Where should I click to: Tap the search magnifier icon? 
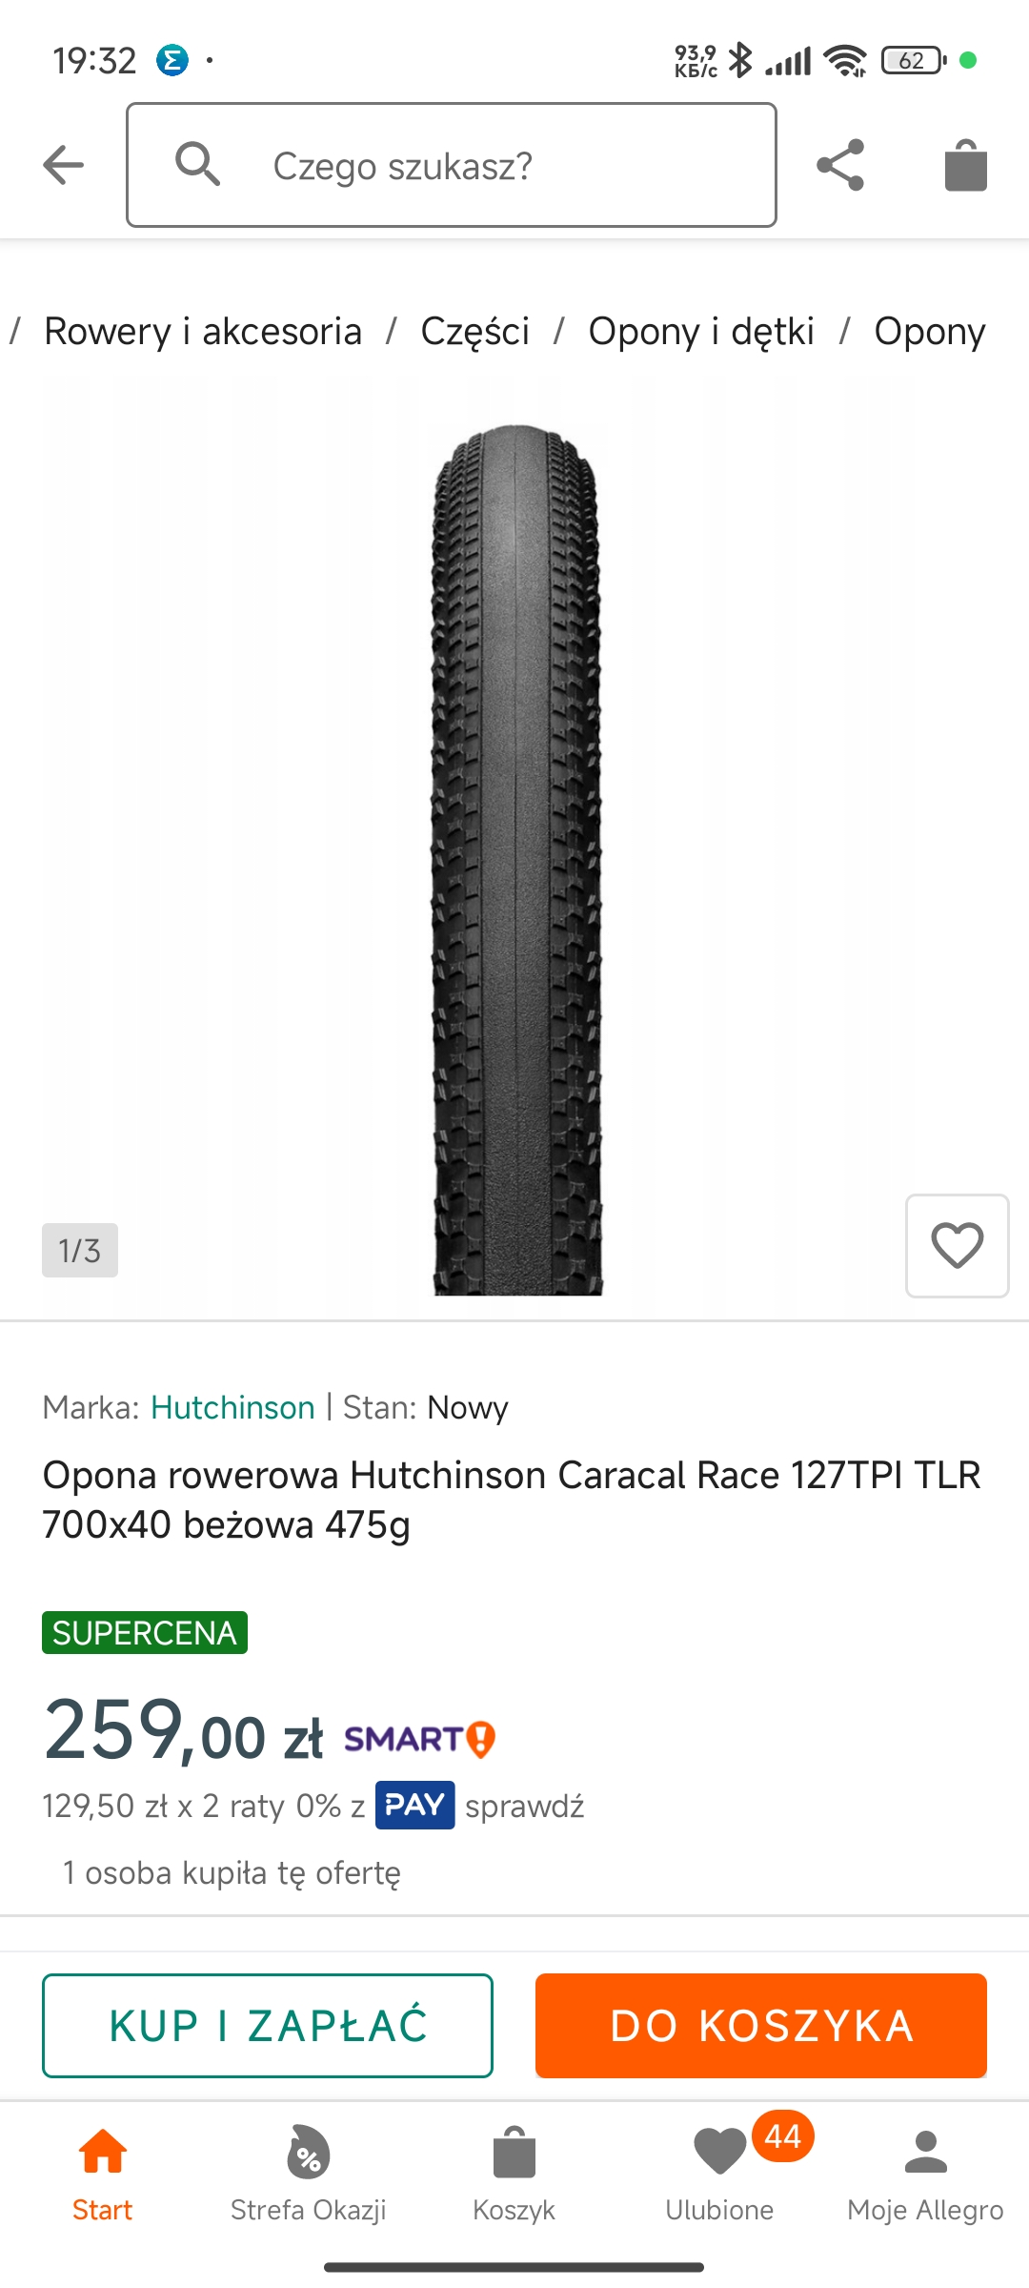(198, 164)
